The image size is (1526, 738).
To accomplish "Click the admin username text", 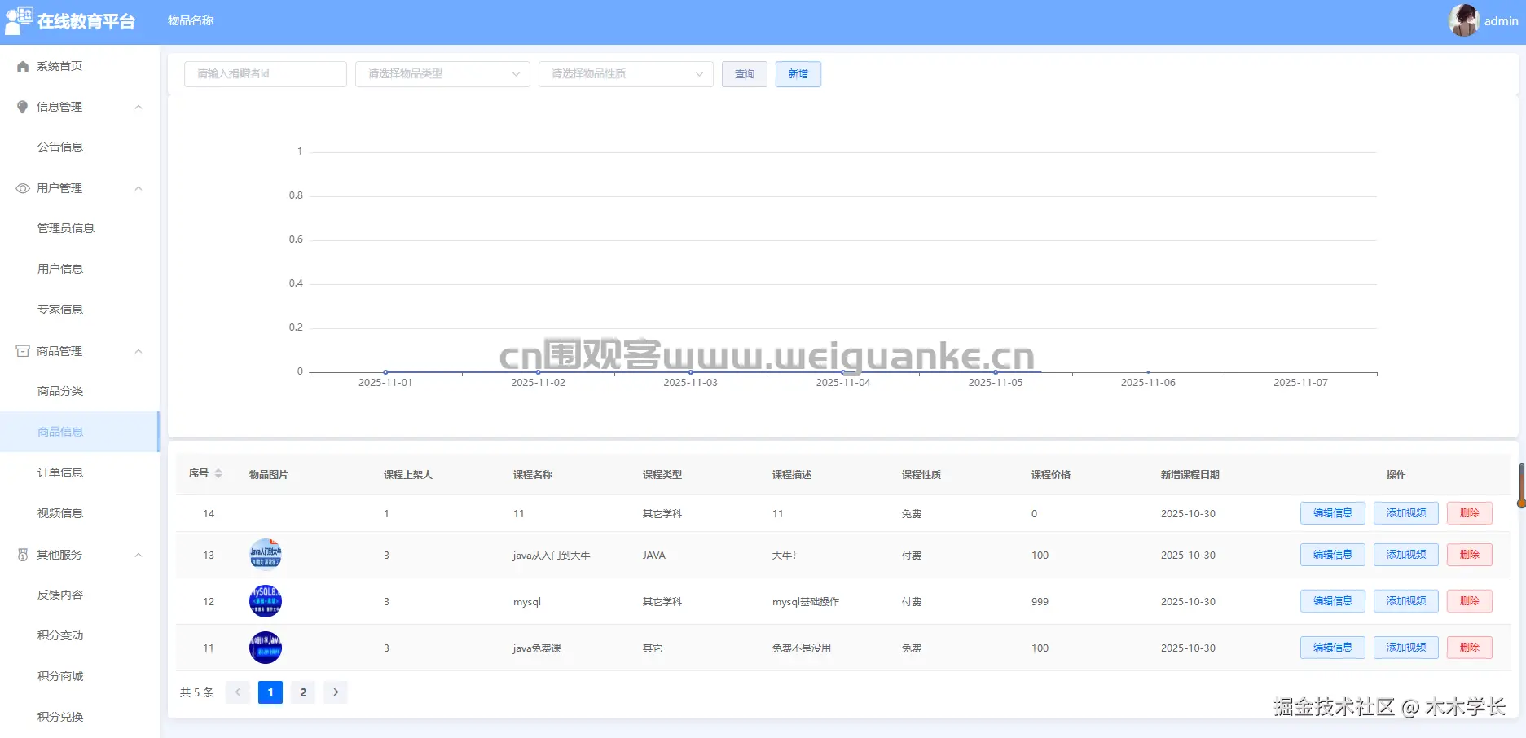I will click(x=1501, y=21).
